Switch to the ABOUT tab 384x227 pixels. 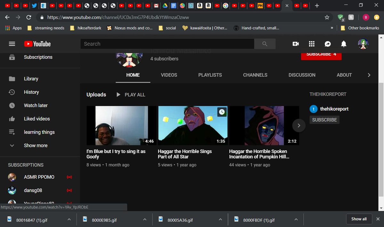point(344,75)
